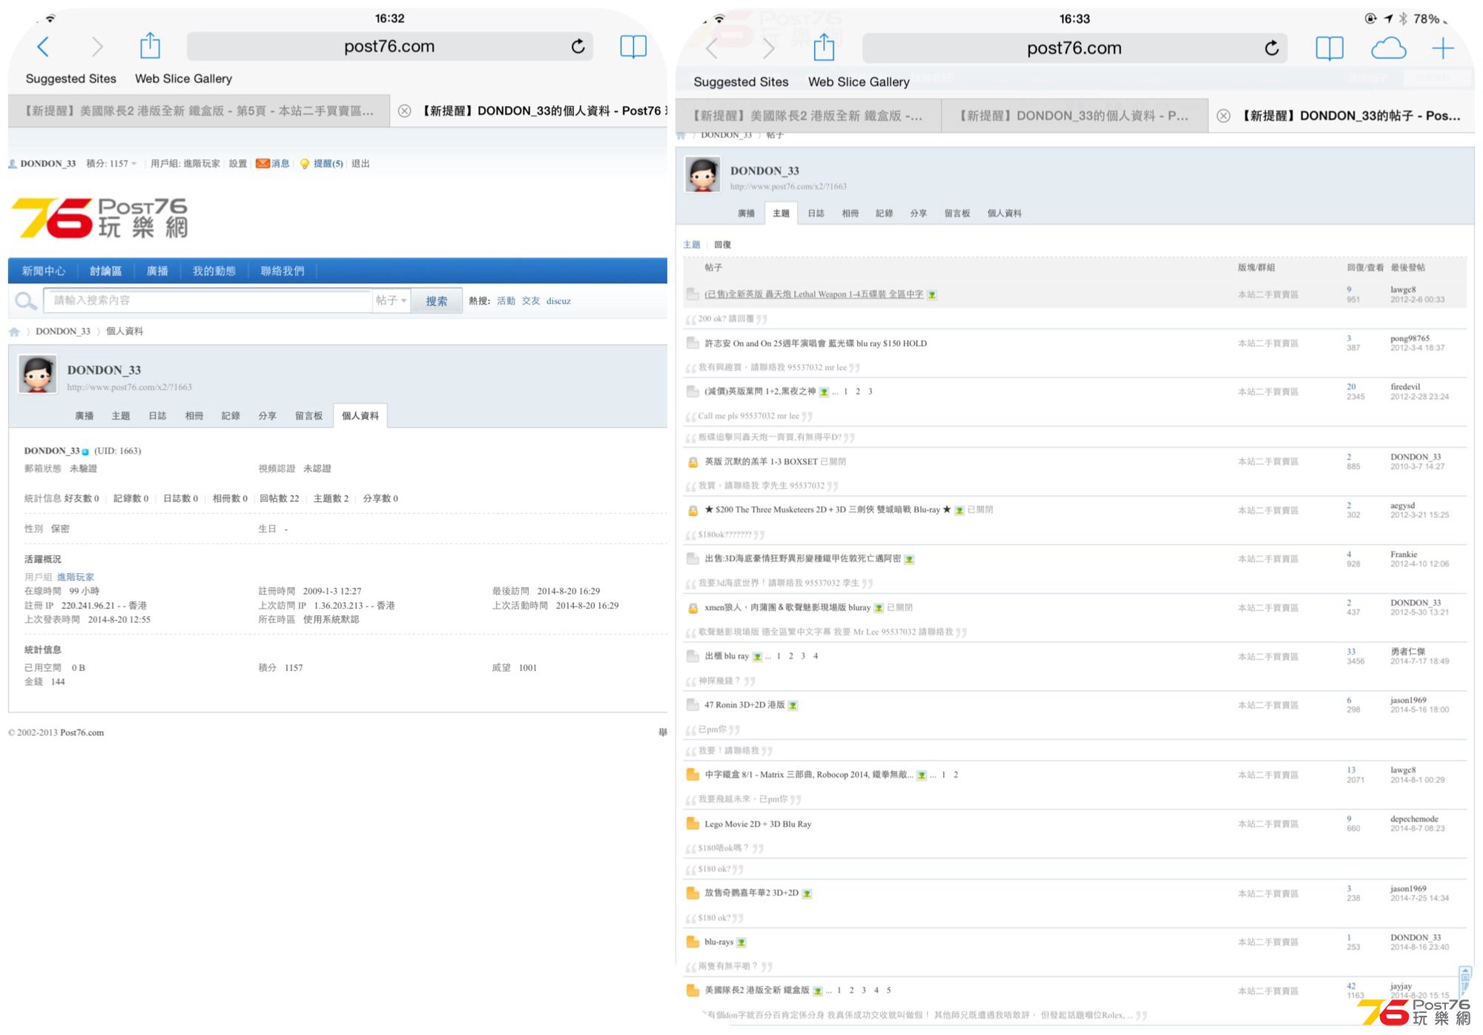Tap the left window address bar
Viewport: 1483px width, 1035px height.
point(389,47)
